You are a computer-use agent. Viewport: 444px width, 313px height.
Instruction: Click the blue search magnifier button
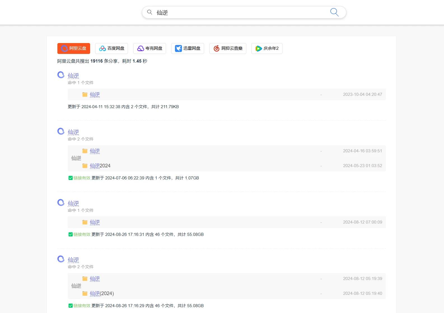pyautogui.click(x=334, y=12)
